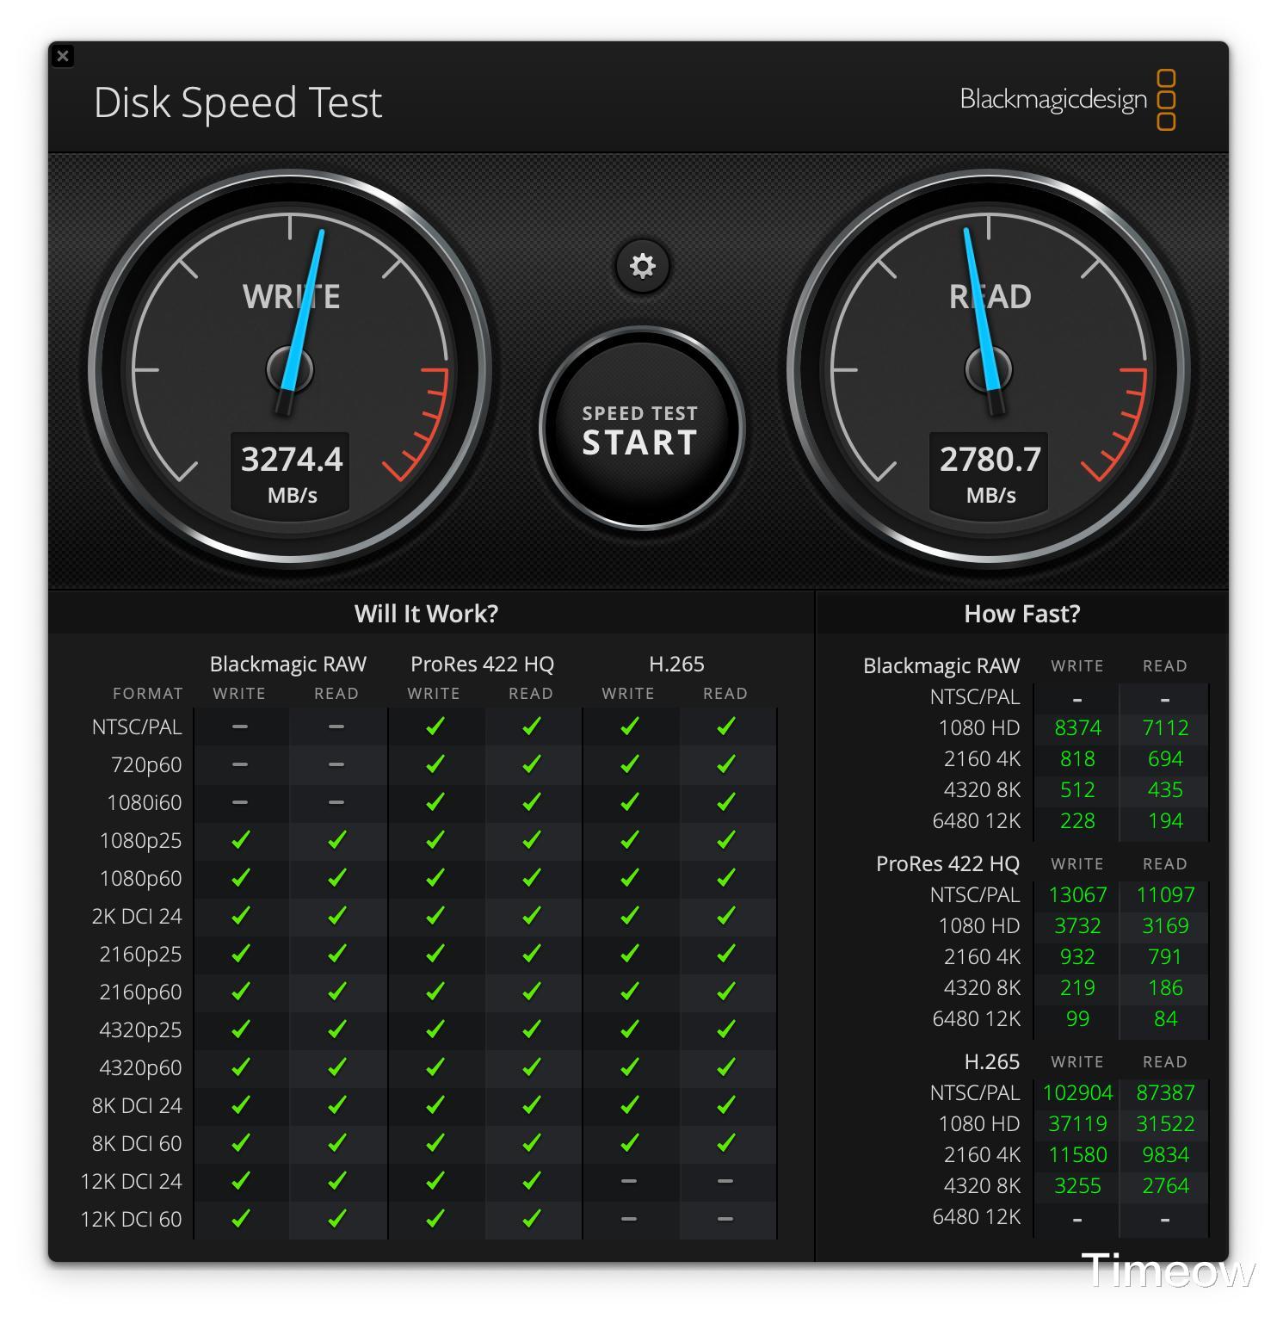
Task: Click ProRes 422 HQ write checkmark for 4320p60
Action: (x=435, y=1067)
